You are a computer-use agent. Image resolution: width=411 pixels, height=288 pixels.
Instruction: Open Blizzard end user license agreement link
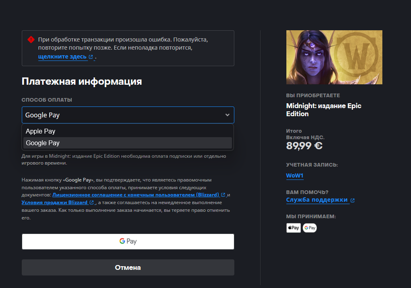pos(136,195)
